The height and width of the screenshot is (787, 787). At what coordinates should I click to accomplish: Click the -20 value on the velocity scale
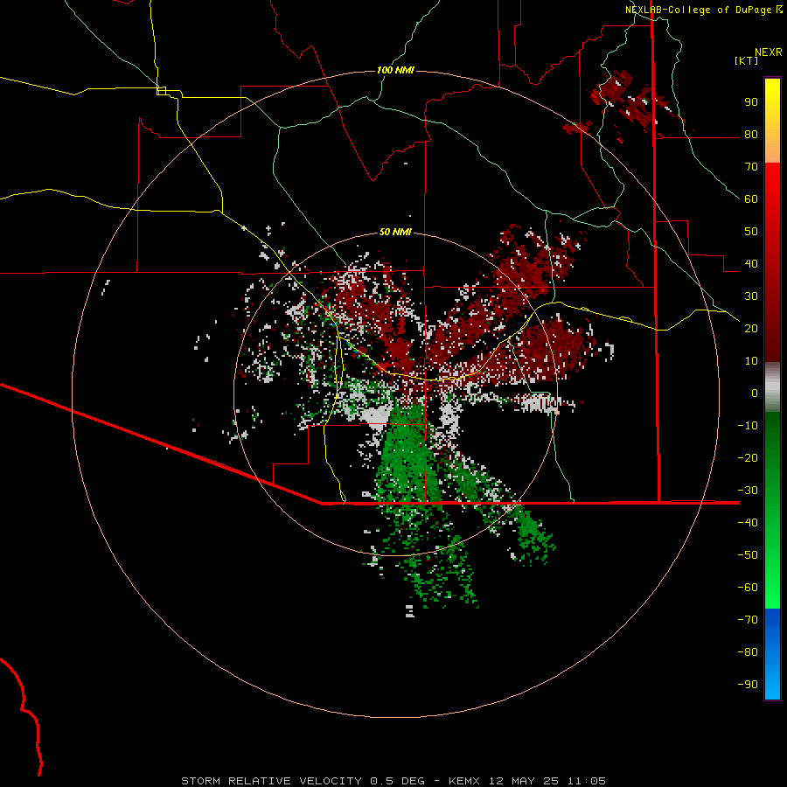[x=748, y=457]
